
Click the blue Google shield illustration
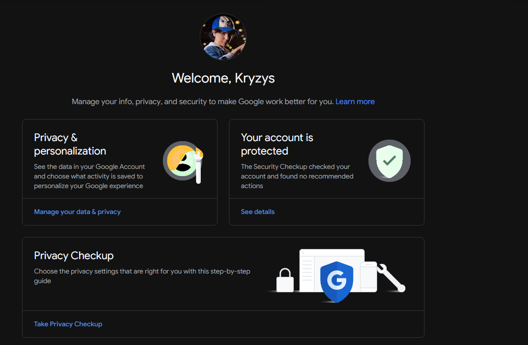pyautogui.click(x=336, y=282)
